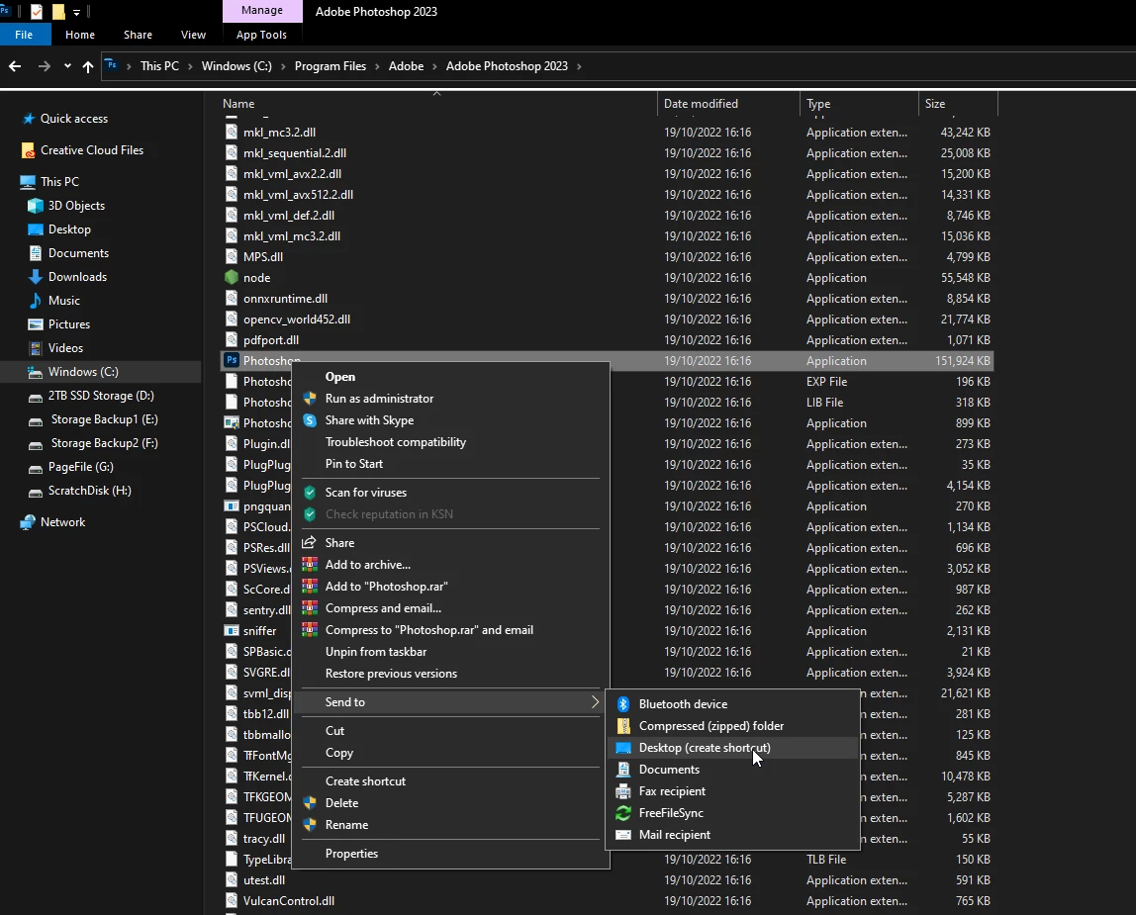Select ScratchDisk (H:) drive

[89, 491]
